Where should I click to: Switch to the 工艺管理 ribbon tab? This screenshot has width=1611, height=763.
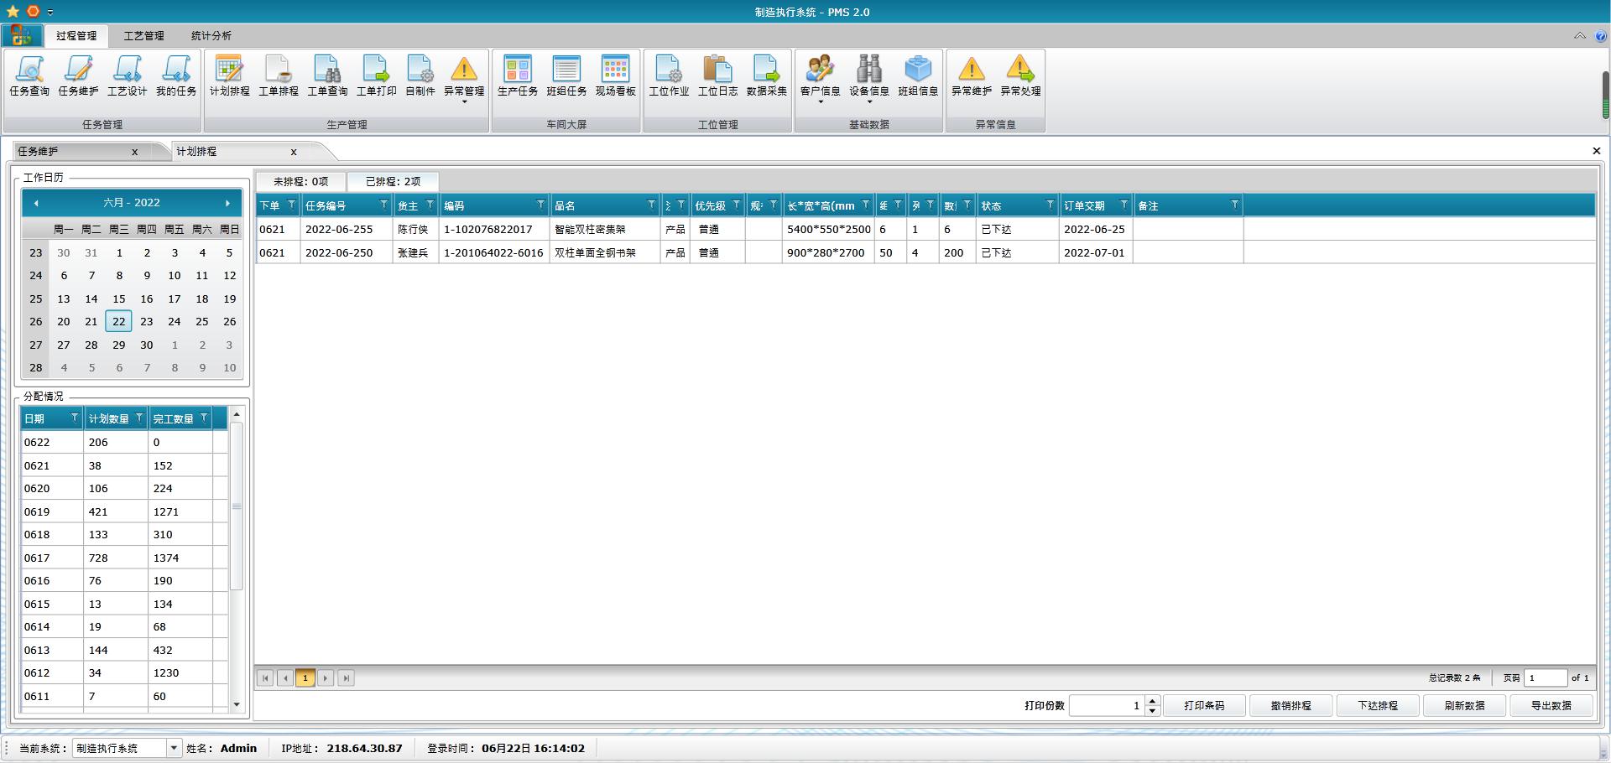click(143, 36)
